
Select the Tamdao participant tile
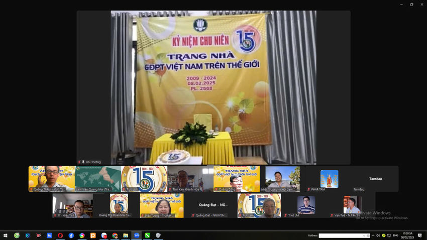(x=375, y=179)
